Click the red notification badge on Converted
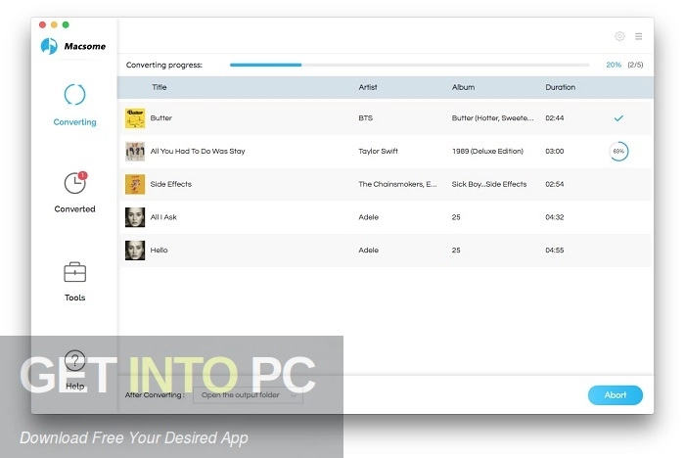 pos(83,175)
